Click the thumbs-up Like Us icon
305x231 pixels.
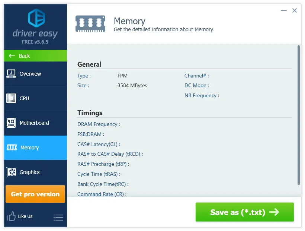click(11, 216)
